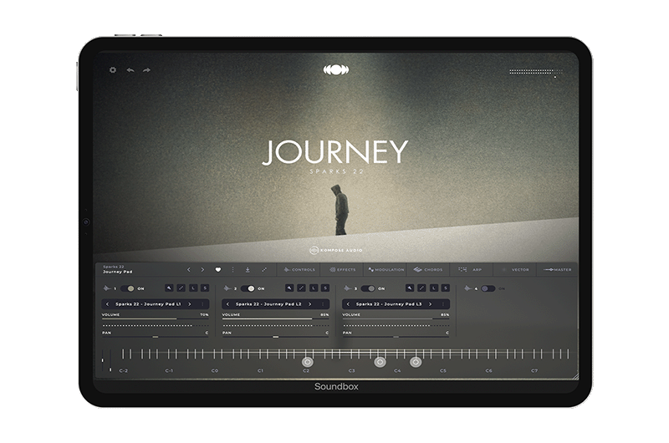This screenshot has height=443, width=669.
Task: Click the layer 2 pan slider
Action: (275, 337)
